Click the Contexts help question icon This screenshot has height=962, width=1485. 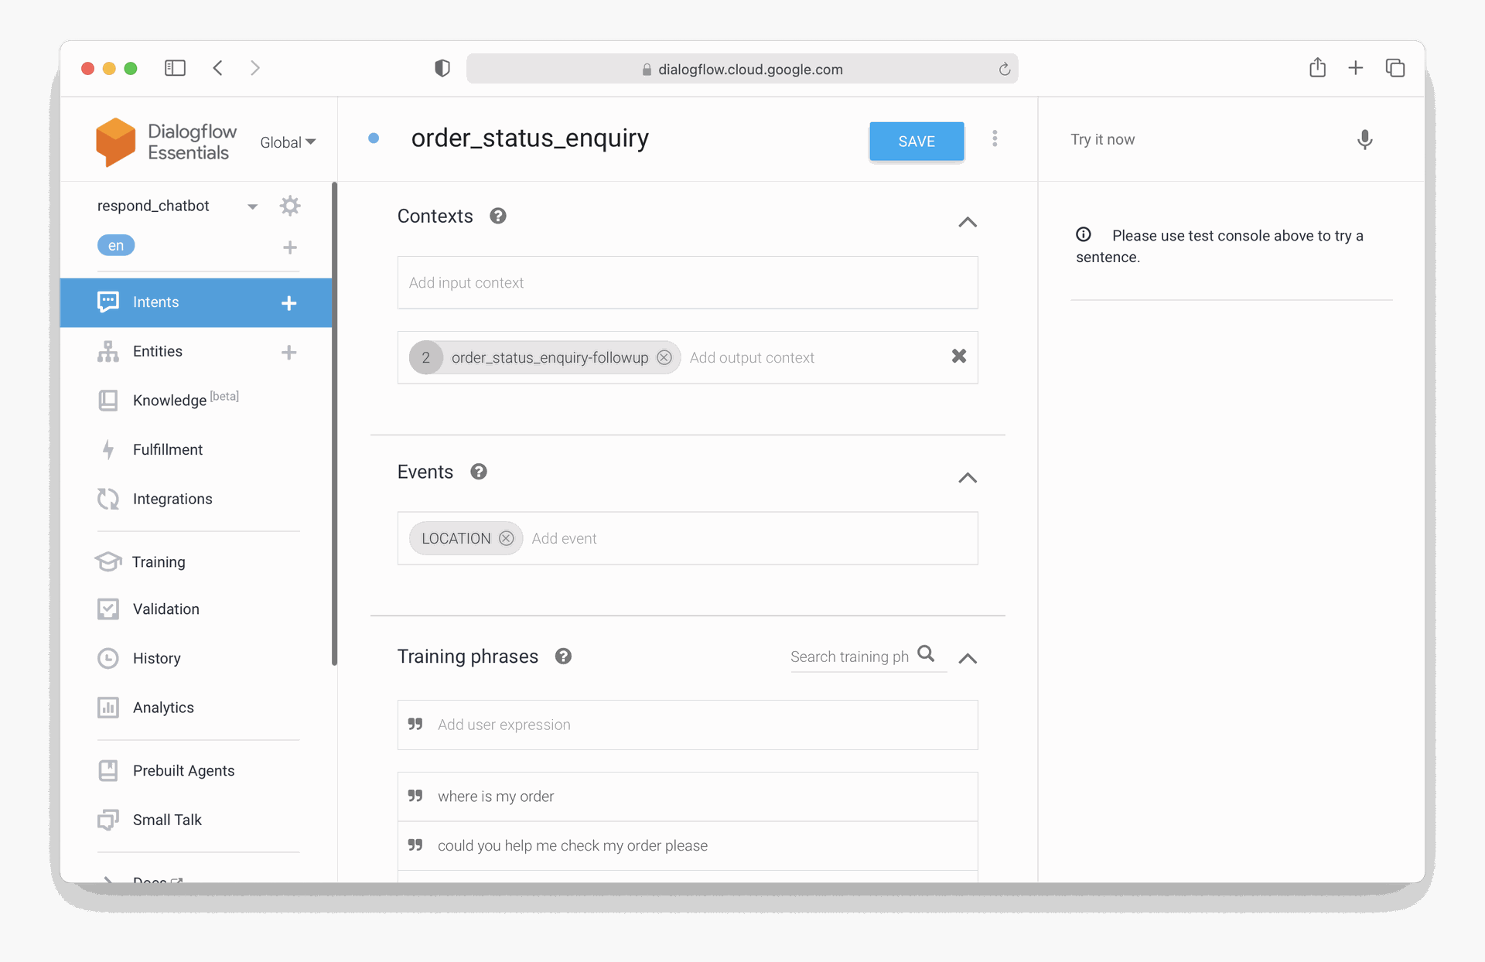pos(498,217)
